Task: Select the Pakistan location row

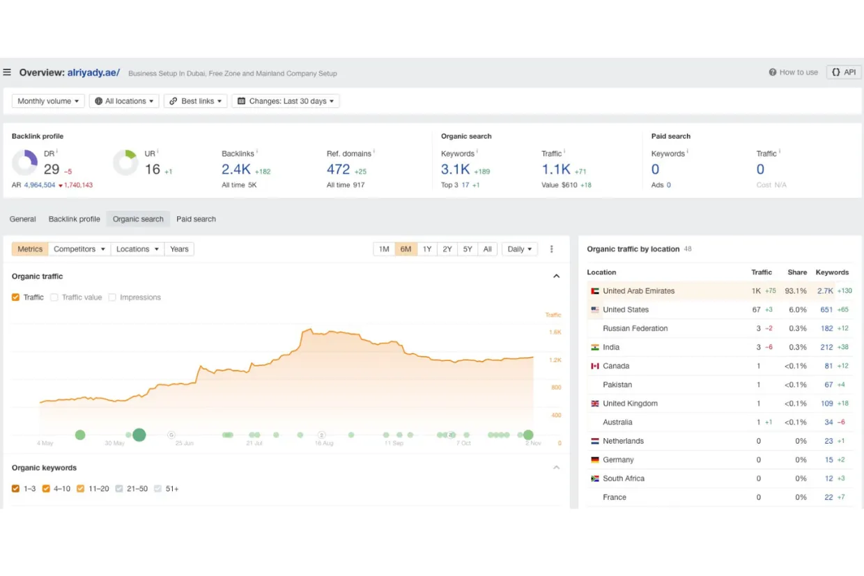Action: [x=720, y=385]
